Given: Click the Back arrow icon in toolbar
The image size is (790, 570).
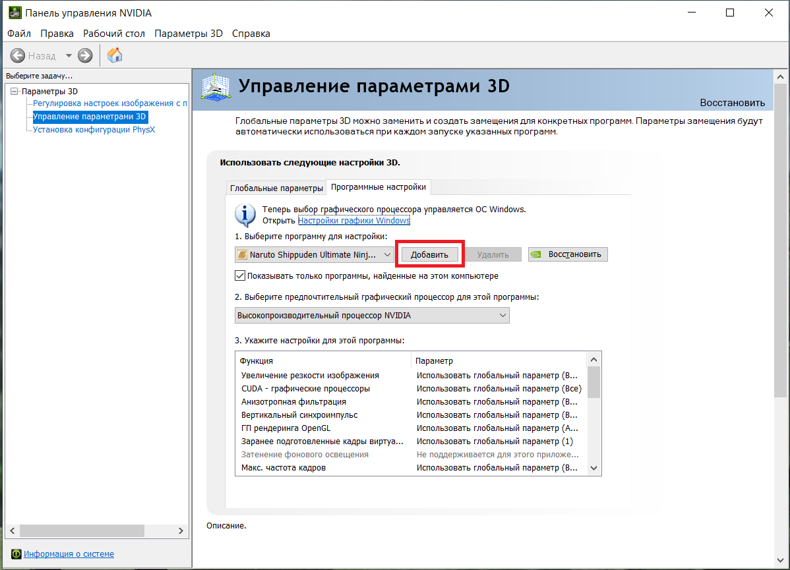Looking at the screenshot, I should click(18, 55).
